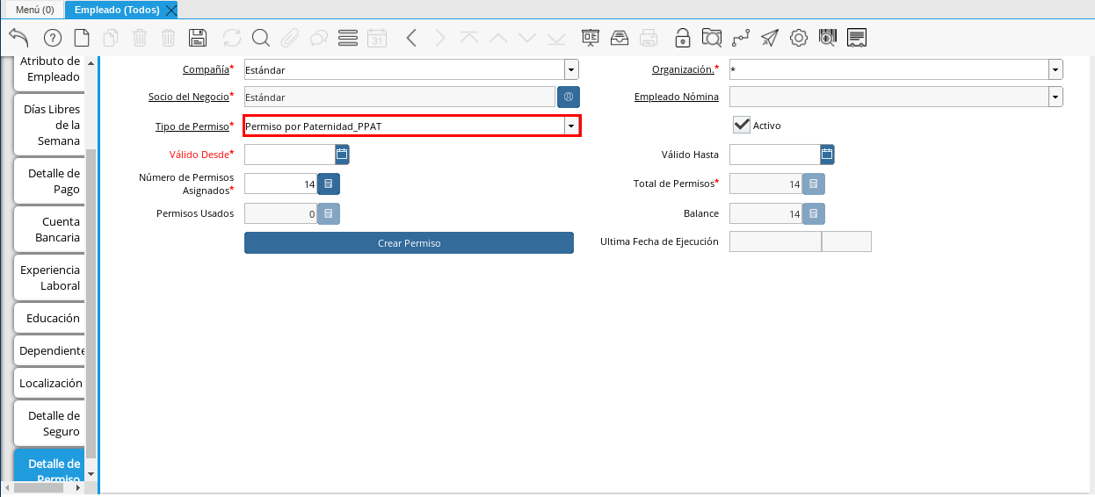Click the Crear Permiso button
1095x497 pixels.
pos(409,243)
